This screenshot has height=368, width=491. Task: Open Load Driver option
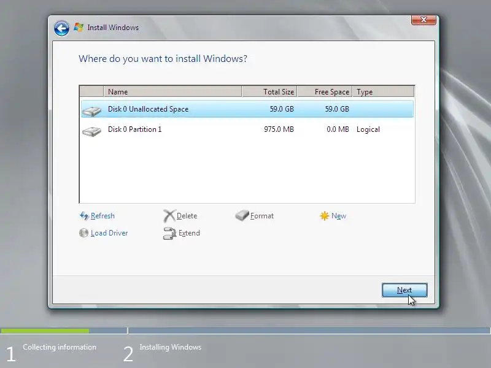(x=109, y=233)
